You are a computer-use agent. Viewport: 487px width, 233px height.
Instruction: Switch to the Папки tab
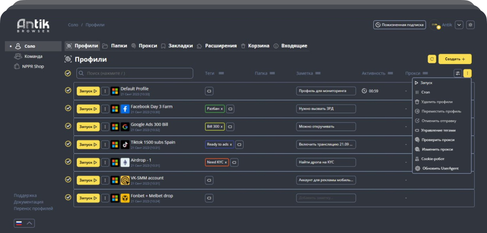pyautogui.click(x=115, y=46)
